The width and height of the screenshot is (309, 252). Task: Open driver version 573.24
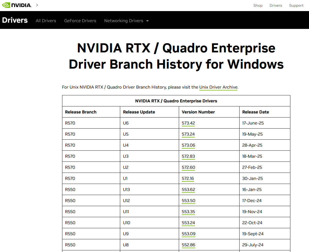coord(188,134)
